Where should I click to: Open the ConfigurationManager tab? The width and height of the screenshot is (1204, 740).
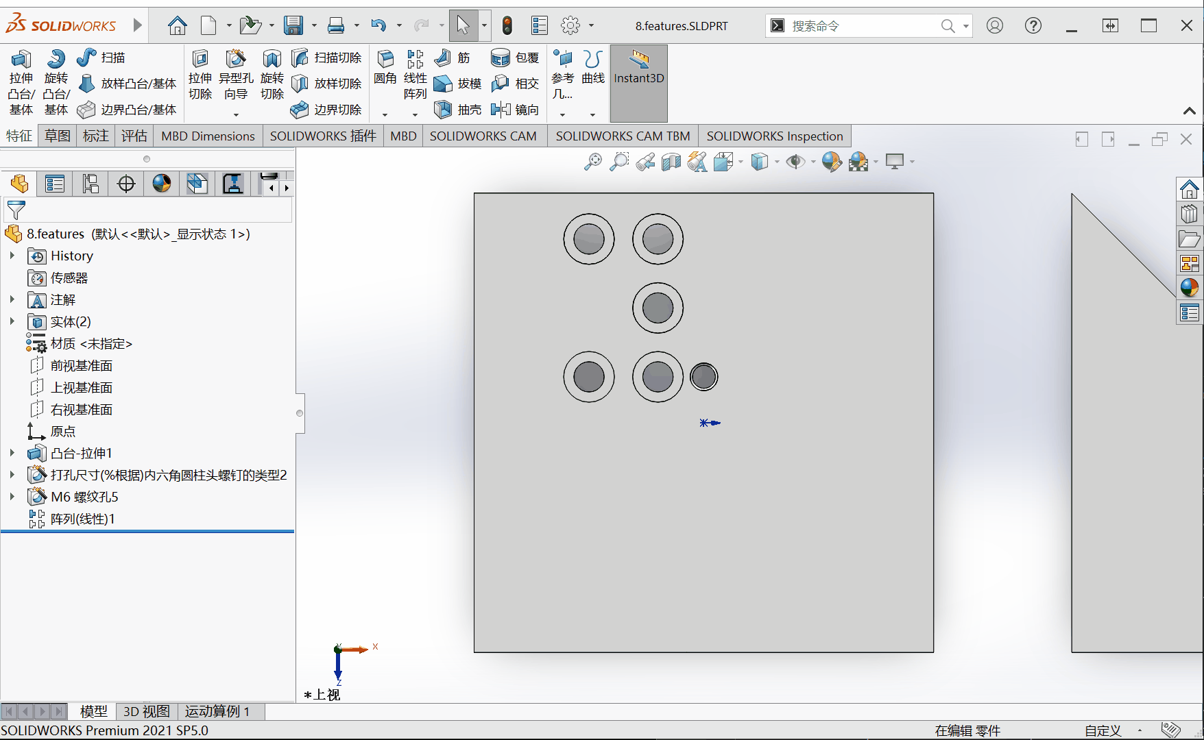coord(91,184)
